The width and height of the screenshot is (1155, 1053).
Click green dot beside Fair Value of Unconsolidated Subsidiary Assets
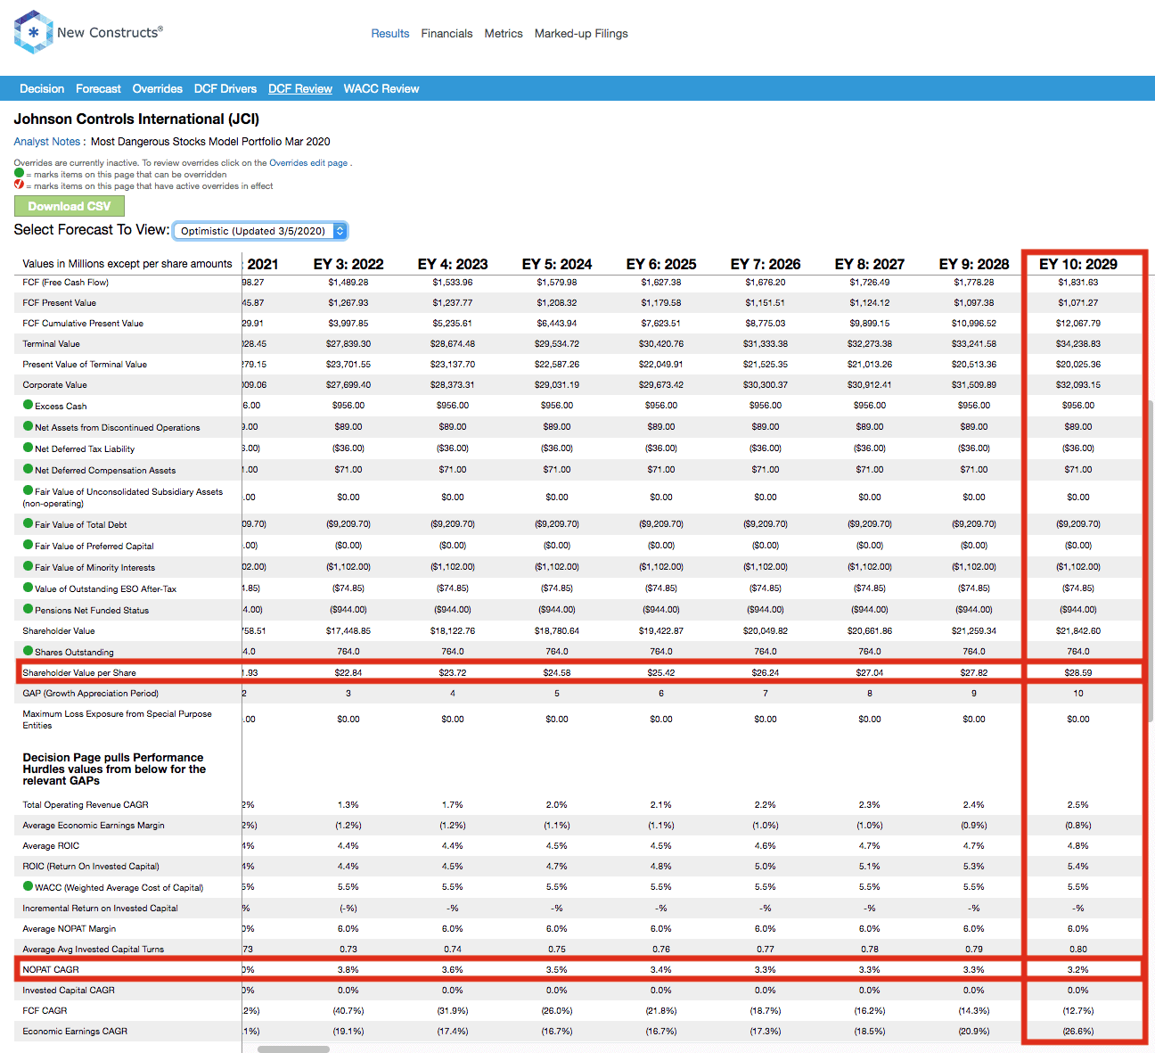point(29,490)
